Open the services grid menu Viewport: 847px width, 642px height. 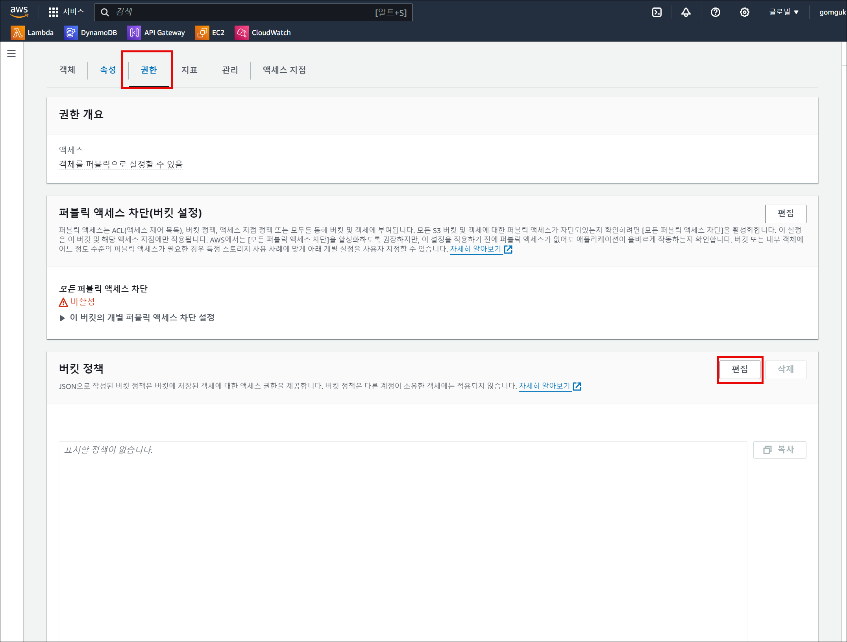pos(54,12)
